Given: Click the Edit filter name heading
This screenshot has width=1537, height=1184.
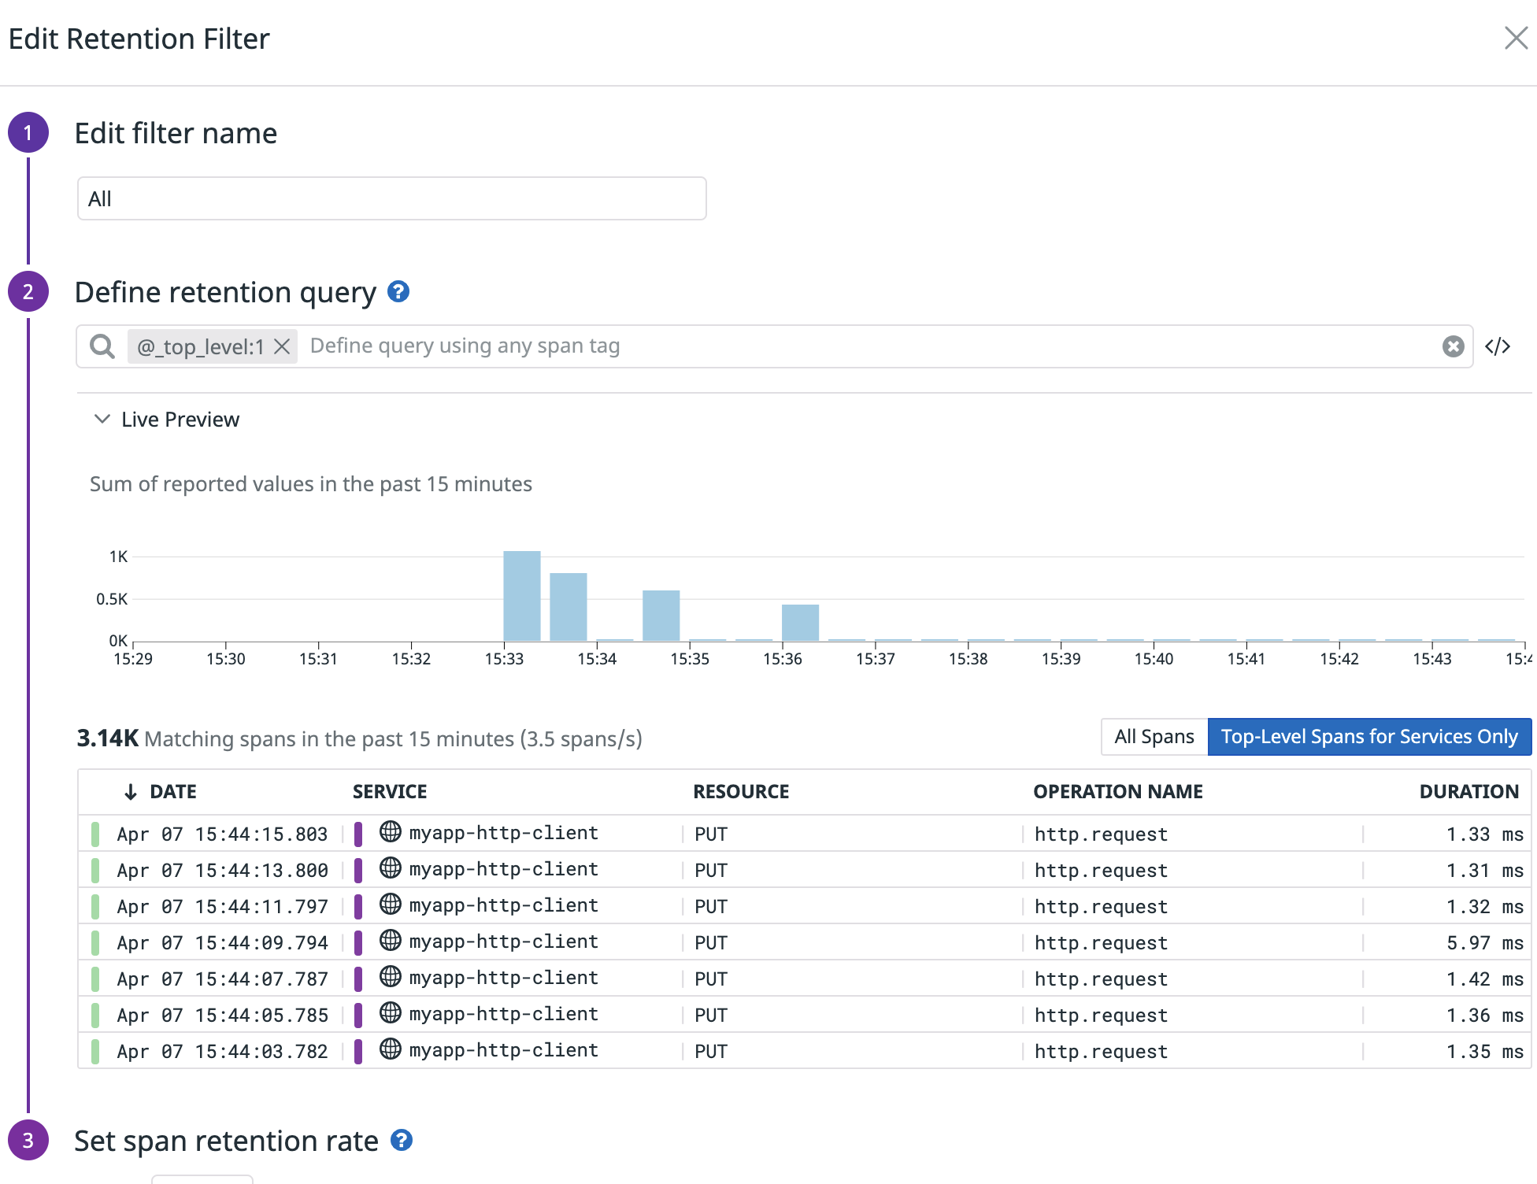Looking at the screenshot, I should [175, 133].
